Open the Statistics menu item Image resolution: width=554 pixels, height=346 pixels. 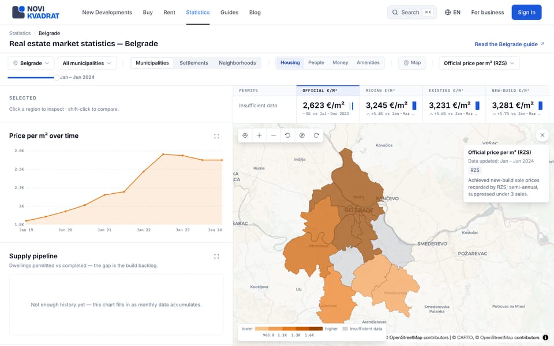coord(198,12)
